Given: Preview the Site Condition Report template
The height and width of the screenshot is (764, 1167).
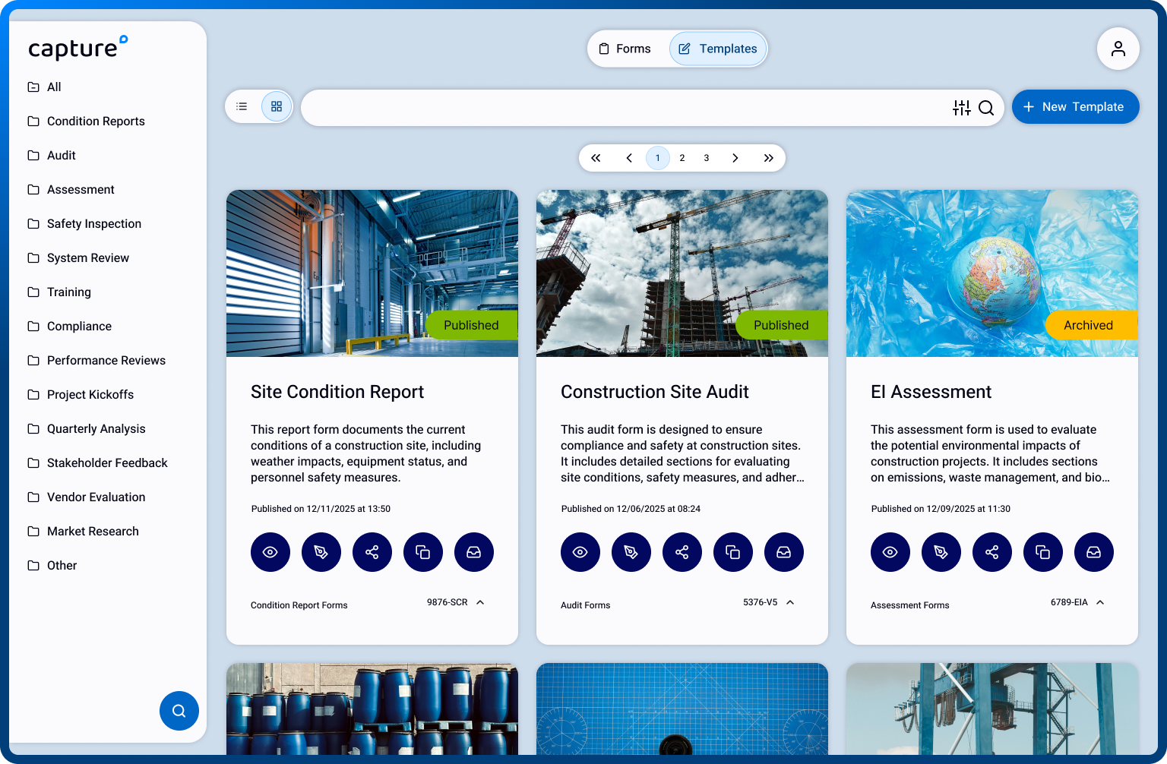Looking at the screenshot, I should point(270,552).
